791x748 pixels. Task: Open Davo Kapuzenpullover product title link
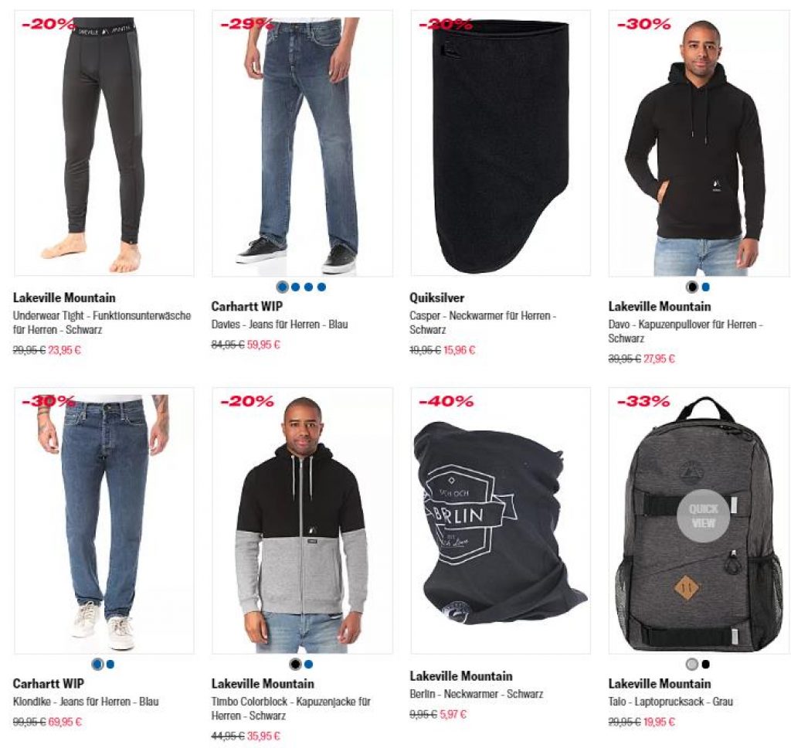686,331
